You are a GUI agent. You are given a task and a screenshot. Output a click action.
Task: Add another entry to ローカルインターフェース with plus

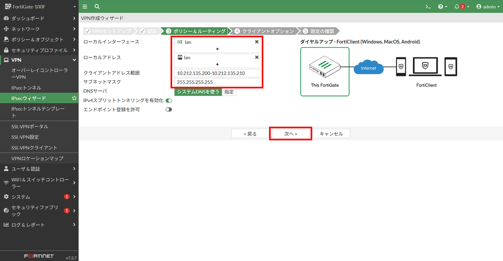click(x=218, y=49)
